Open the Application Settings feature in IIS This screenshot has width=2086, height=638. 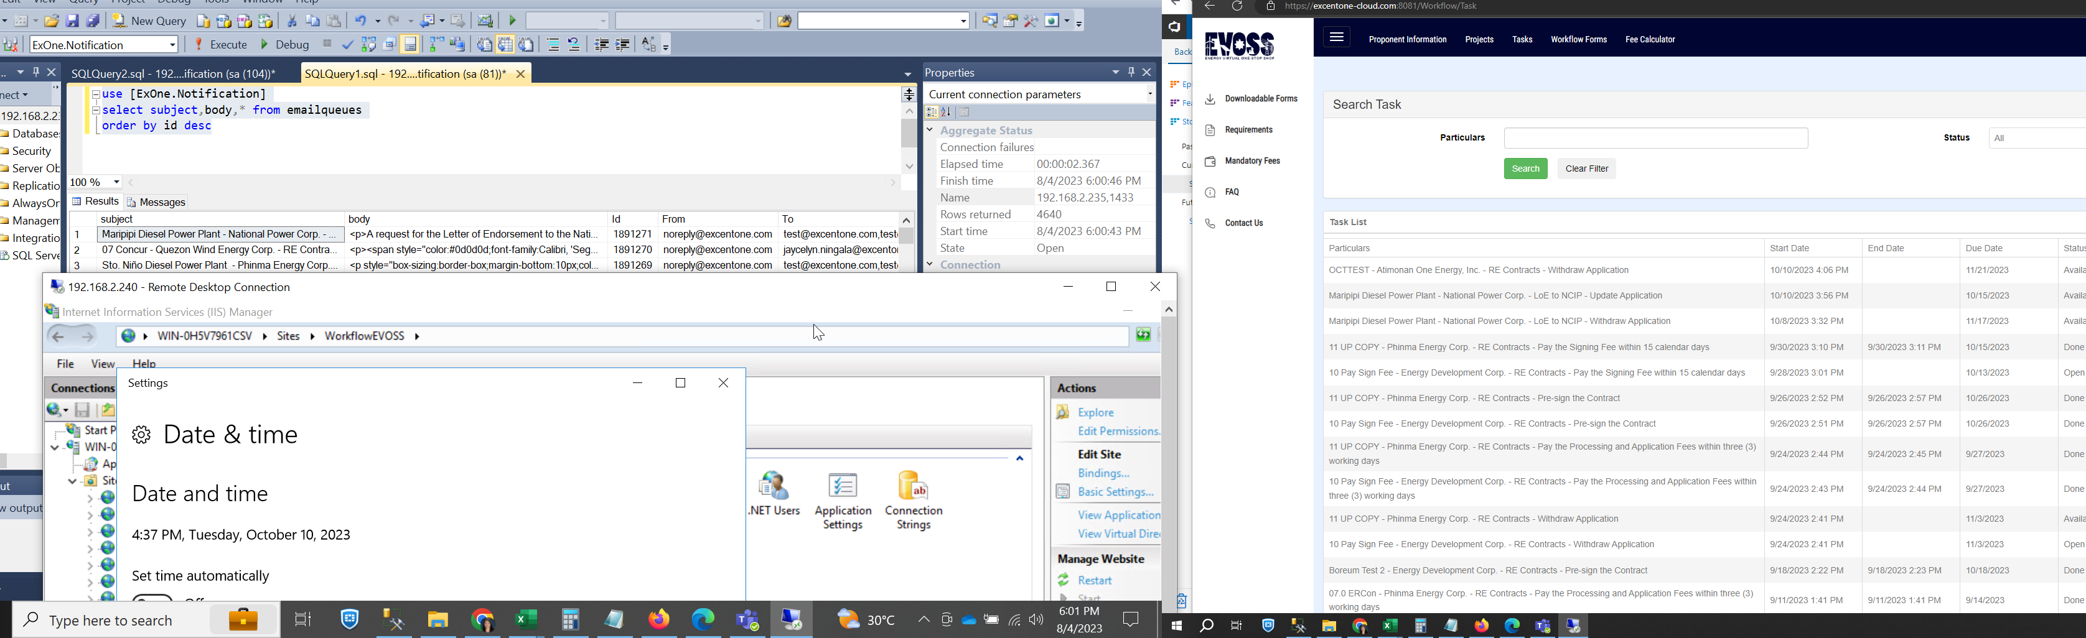842,501
